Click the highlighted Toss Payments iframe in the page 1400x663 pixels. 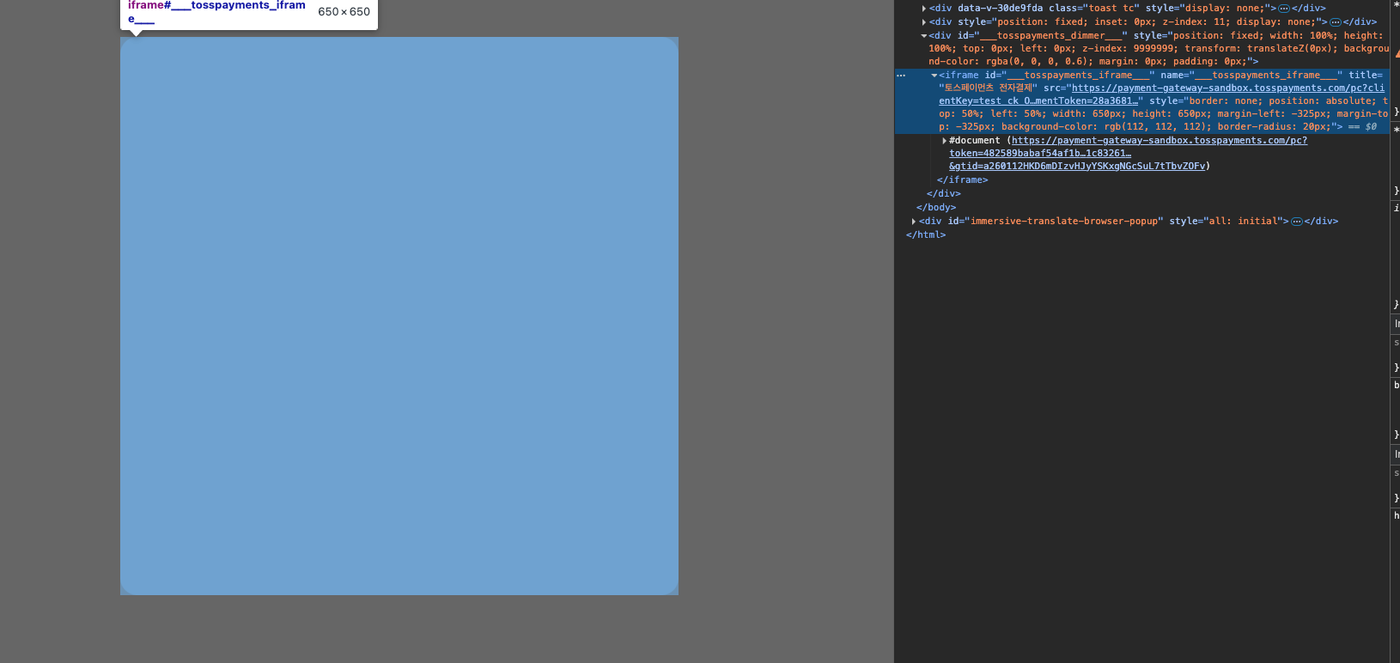tap(399, 316)
